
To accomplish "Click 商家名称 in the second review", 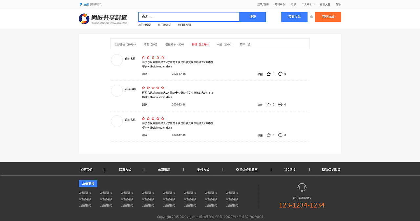I will (130, 89).
